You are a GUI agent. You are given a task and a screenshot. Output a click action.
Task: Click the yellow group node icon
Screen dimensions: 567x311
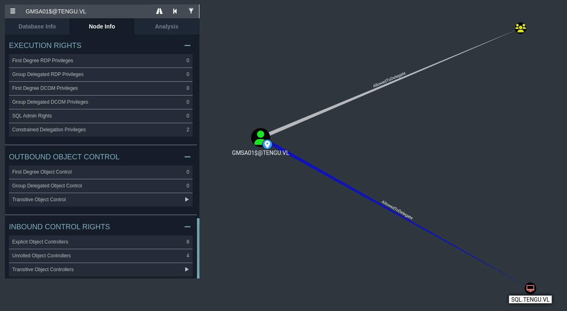pyautogui.click(x=520, y=28)
